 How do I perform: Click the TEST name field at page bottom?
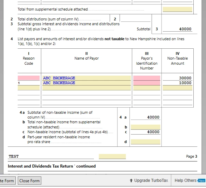click(51, 156)
